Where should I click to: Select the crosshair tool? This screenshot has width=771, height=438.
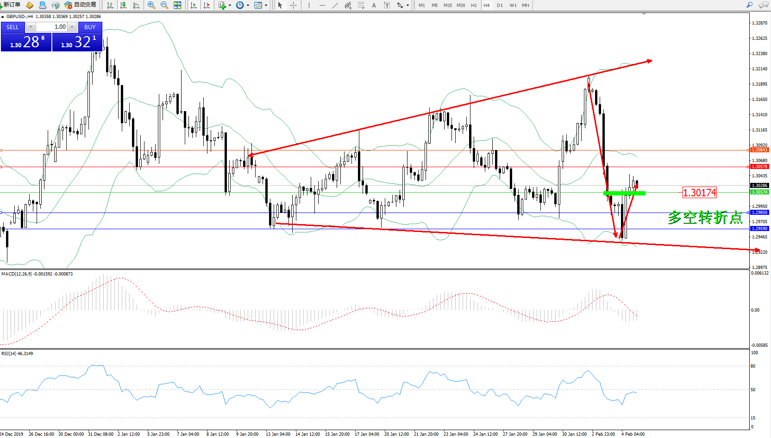pos(293,5)
